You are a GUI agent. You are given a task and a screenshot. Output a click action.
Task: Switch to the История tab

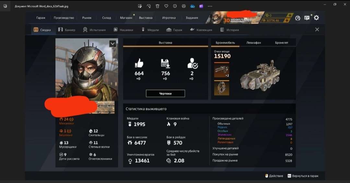tap(229, 30)
